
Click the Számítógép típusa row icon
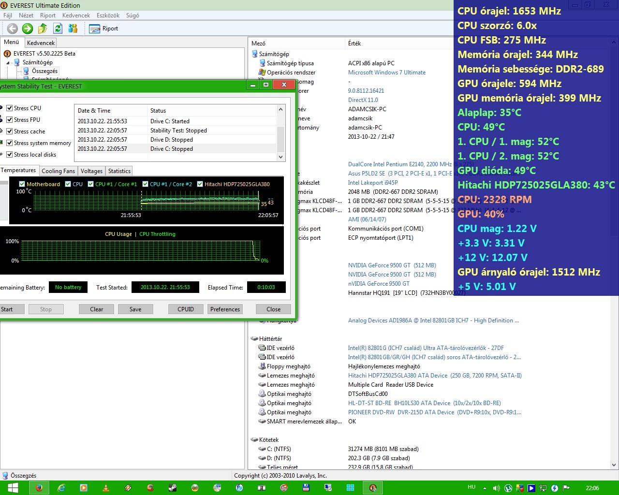(x=262, y=63)
